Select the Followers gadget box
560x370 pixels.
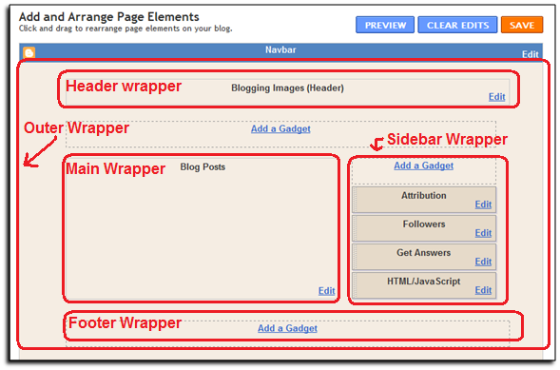pos(424,228)
